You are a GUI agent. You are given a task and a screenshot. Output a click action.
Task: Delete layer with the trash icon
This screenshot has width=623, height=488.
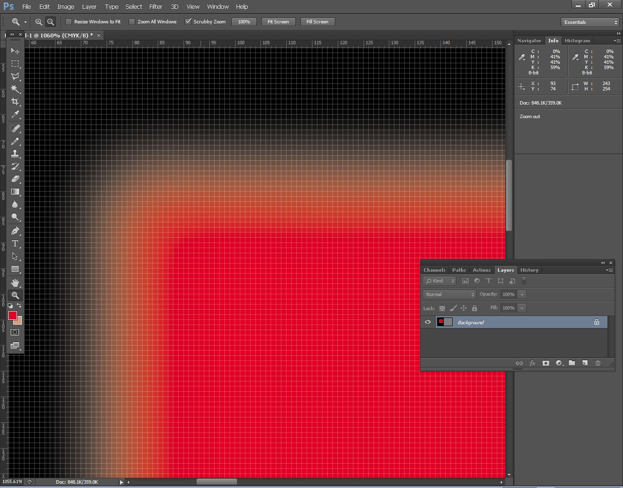coord(598,363)
